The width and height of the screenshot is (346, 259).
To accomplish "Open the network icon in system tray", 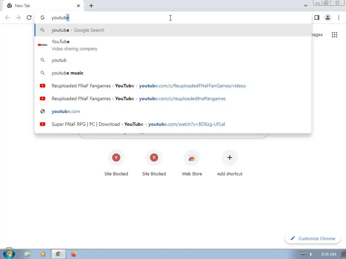I will tap(304, 254).
